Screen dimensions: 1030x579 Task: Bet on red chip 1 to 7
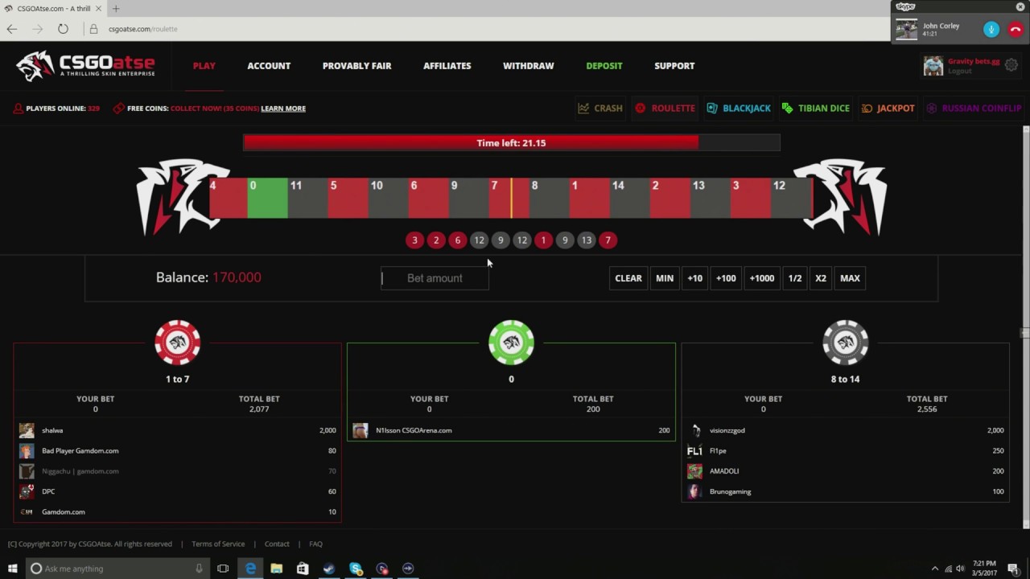point(178,343)
